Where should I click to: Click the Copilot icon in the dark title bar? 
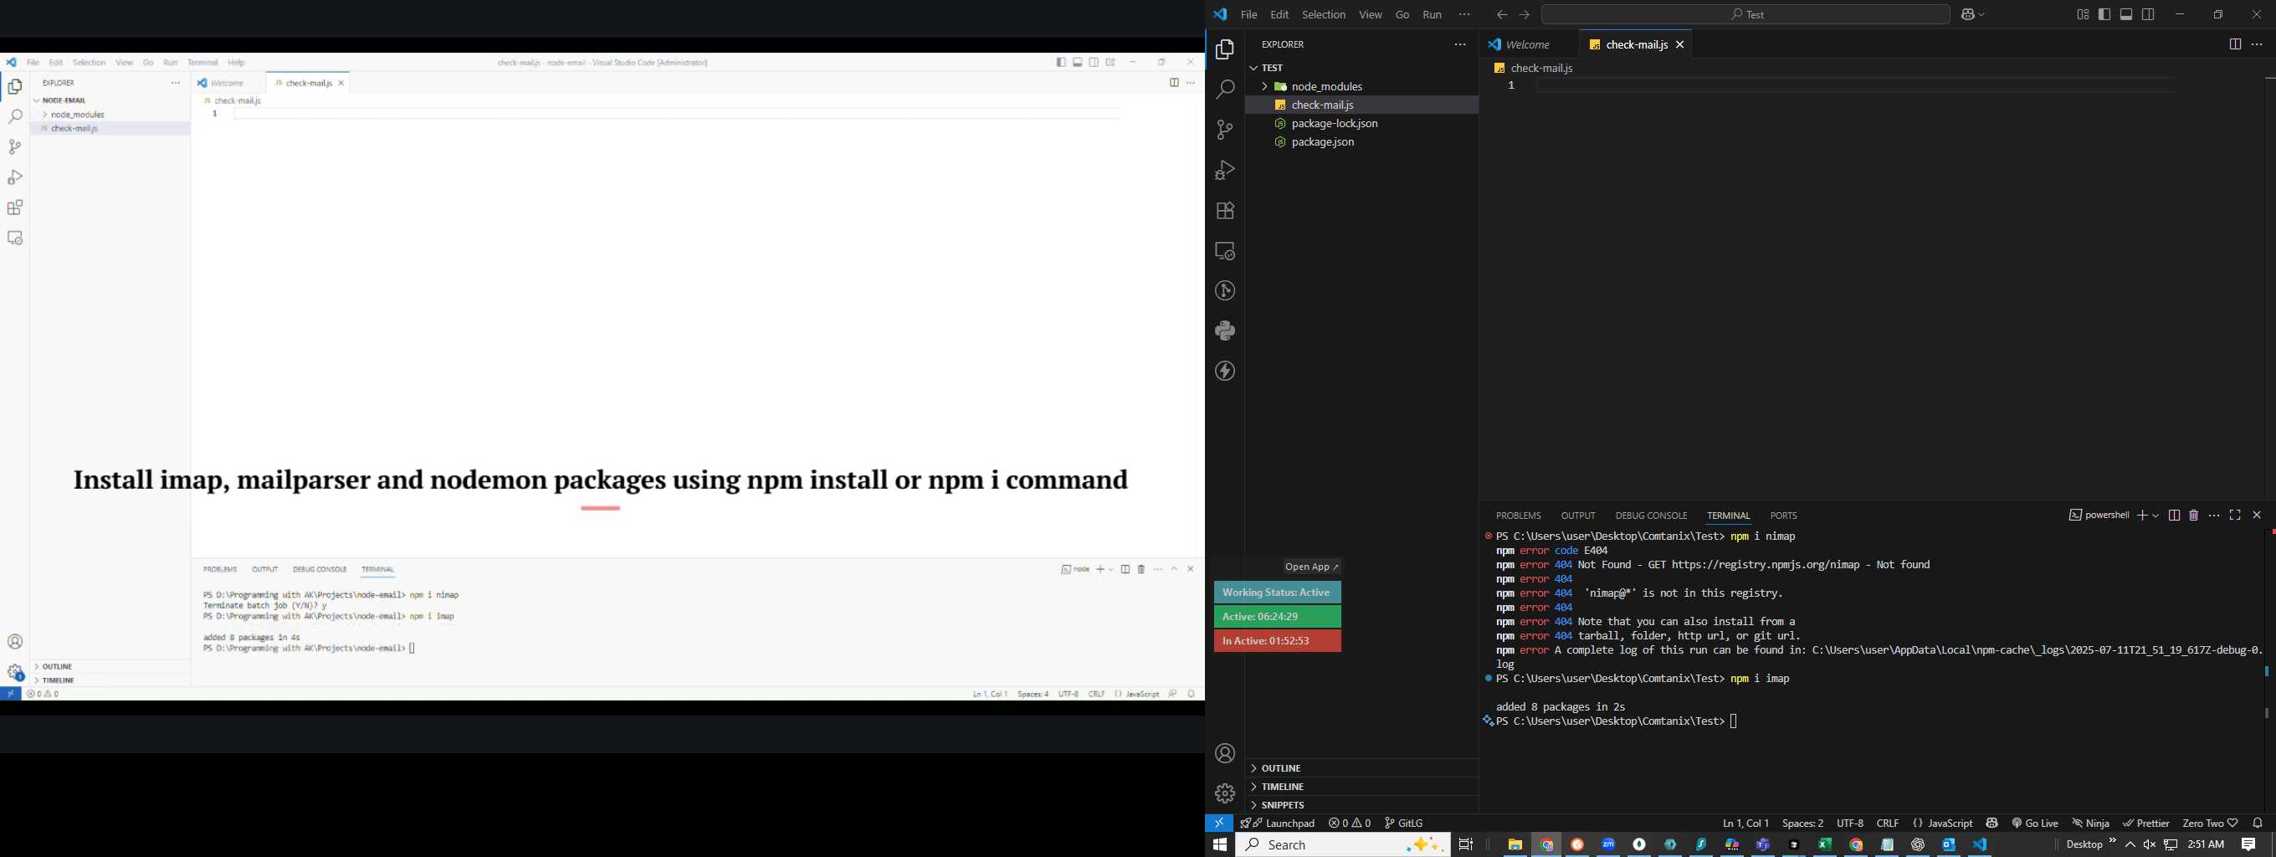point(1967,15)
